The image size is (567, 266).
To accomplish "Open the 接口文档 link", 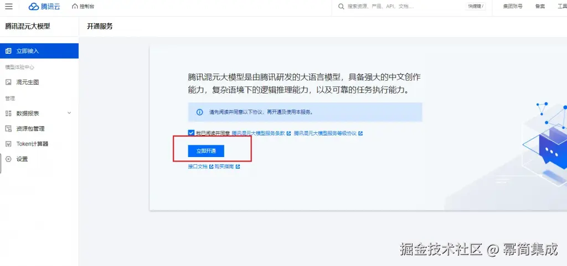I will 198,166.
